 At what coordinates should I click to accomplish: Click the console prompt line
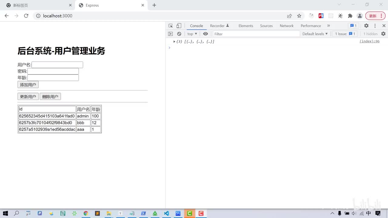click(276, 48)
